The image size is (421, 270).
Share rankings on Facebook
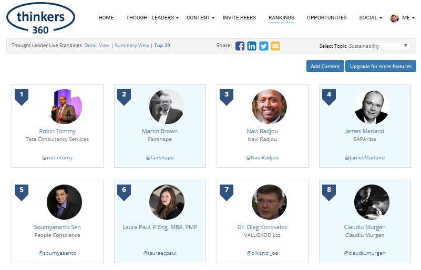pos(240,46)
